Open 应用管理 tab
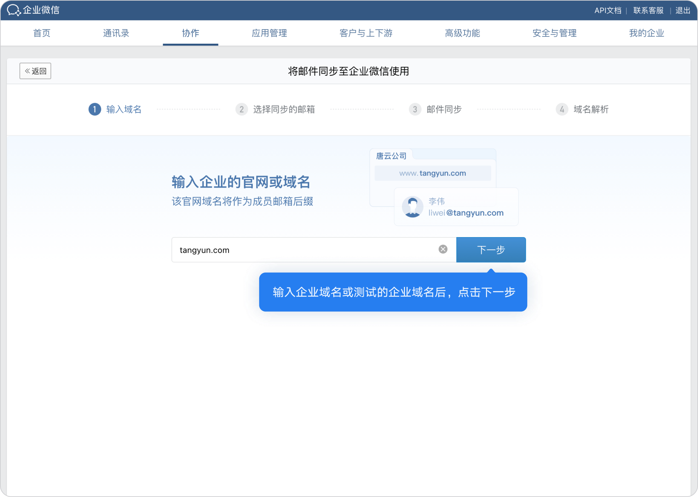This screenshot has height=497, width=698. pos(269,33)
